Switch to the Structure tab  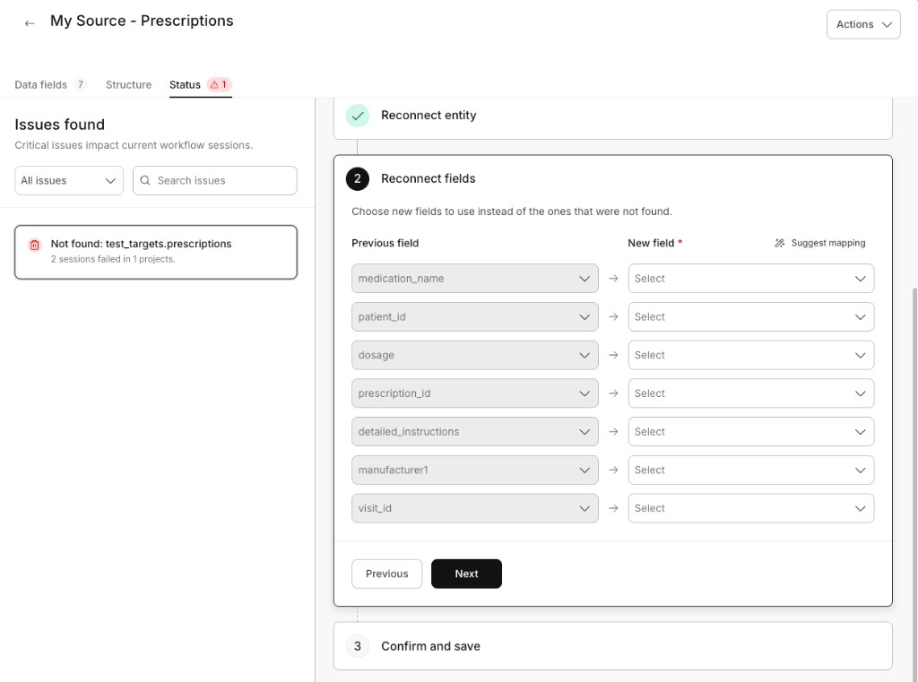click(128, 85)
